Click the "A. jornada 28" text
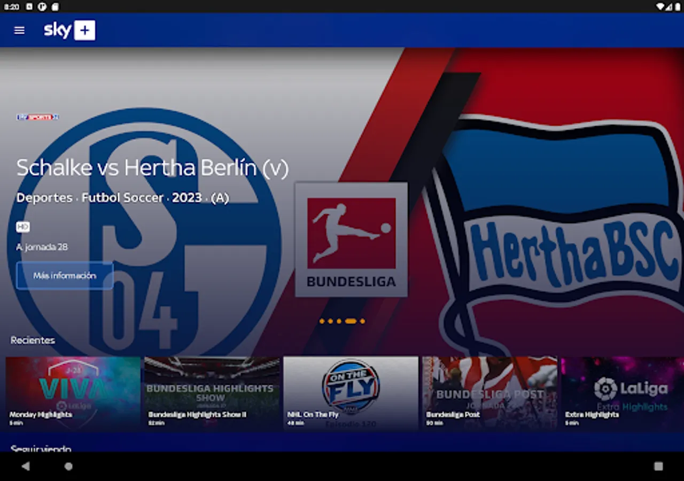684x481 pixels. [42, 247]
